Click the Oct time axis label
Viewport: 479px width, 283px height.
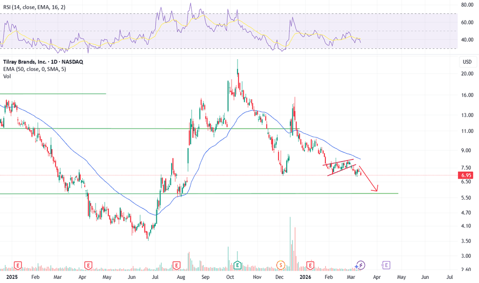(230, 277)
